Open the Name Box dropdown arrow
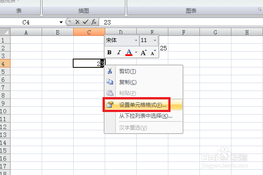The width and height of the screenshot is (263, 175). (61, 22)
